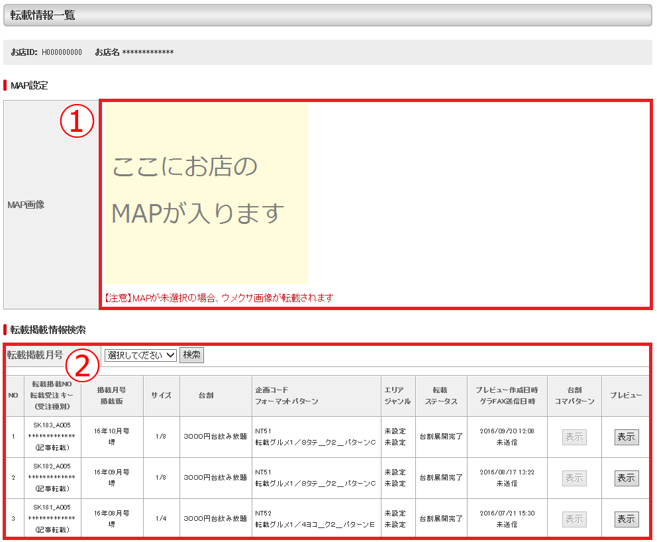This screenshot has height=542, width=657.
Task: Click disabled 表示 in 台割 column, SK183_A005 row
Action: (574, 437)
